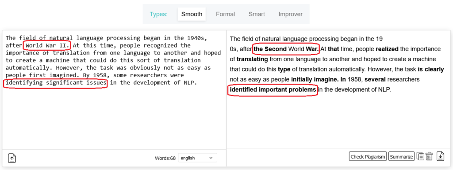Click the bold phrase 'initially imagine.'

315,79
